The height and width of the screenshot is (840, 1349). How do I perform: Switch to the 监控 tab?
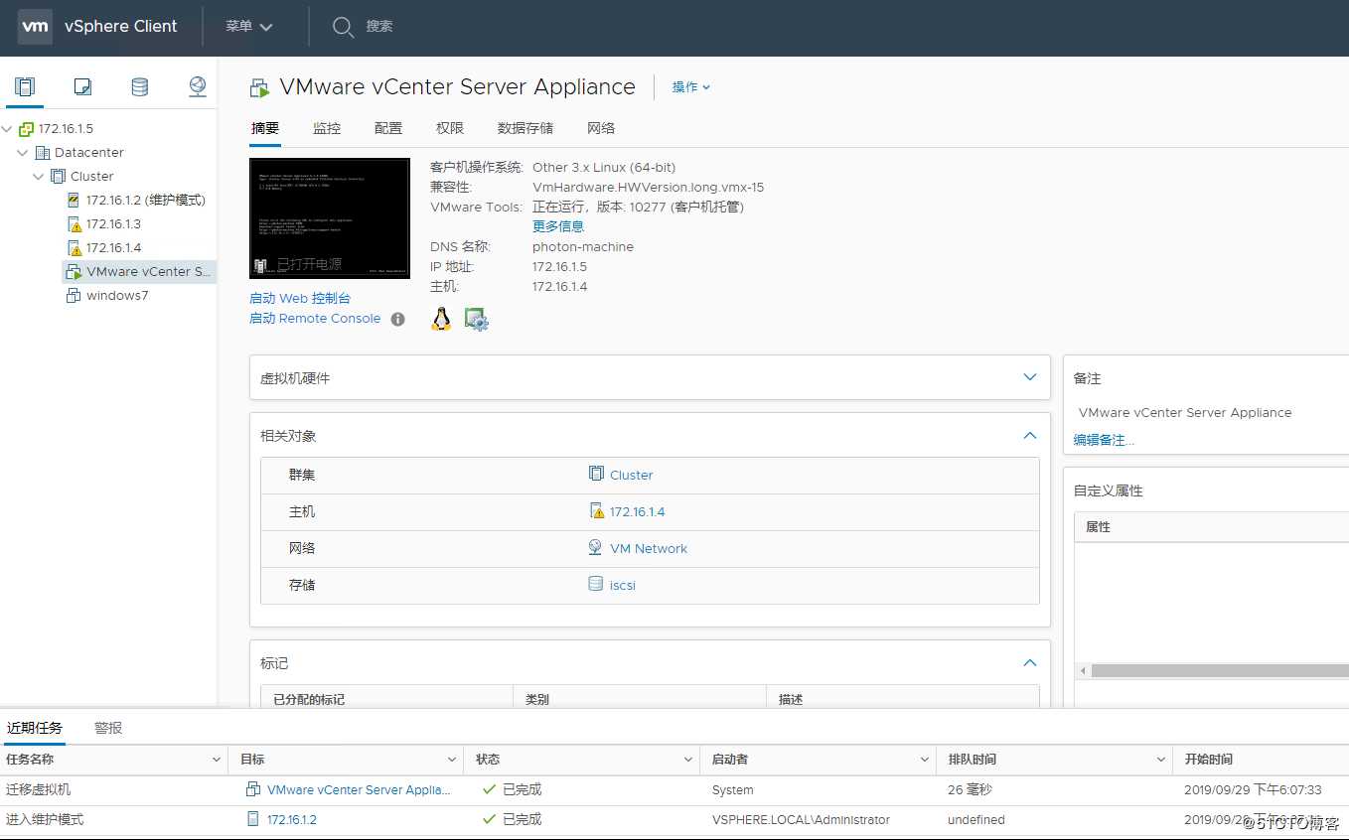tap(327, 128)
